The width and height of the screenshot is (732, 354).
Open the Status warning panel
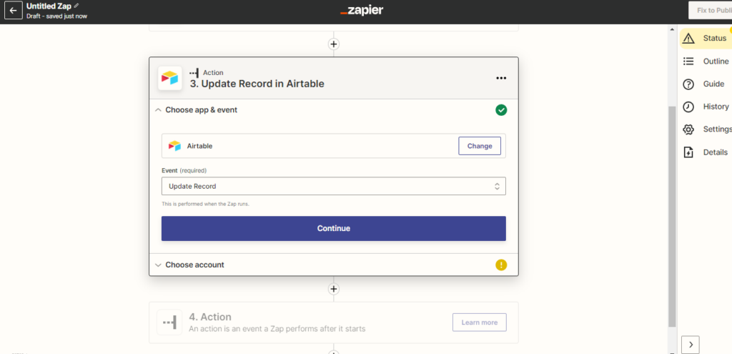(x=706, y=39)
